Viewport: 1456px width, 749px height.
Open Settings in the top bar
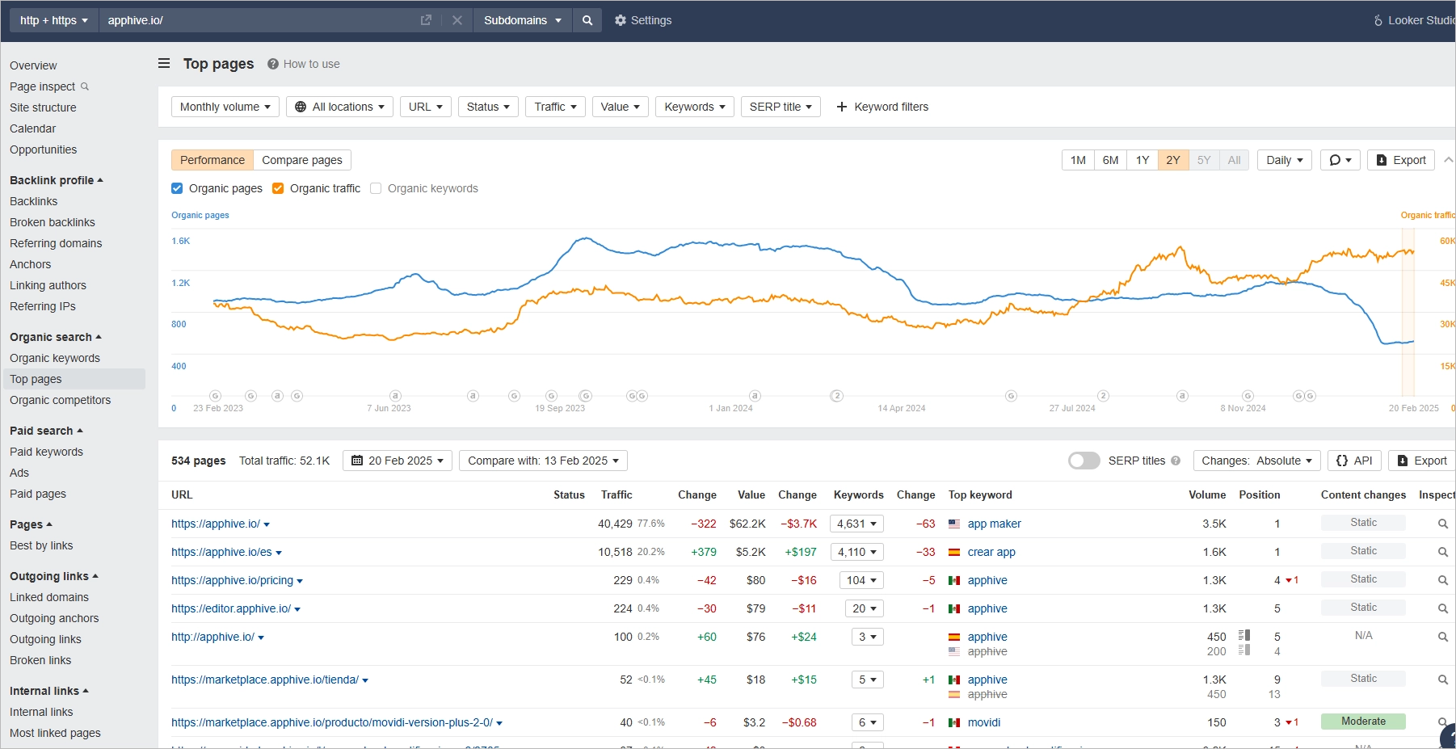(643, 20)
